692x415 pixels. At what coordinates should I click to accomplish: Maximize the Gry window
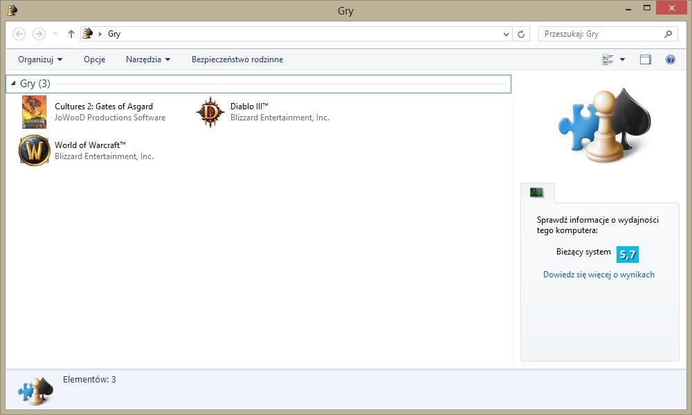pos(647,8)
